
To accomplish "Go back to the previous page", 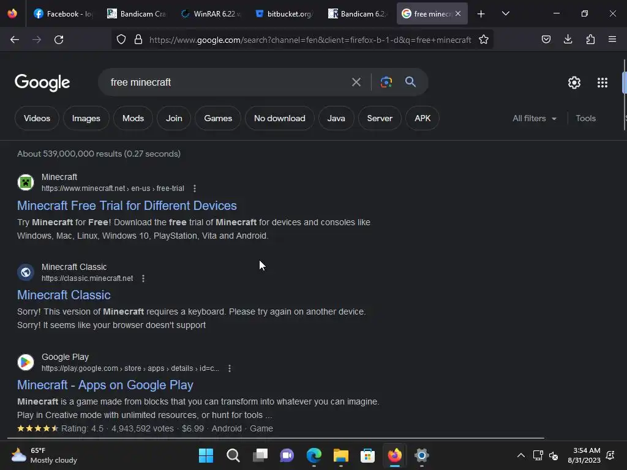I will pyautogui.click(x=15, y=40).
